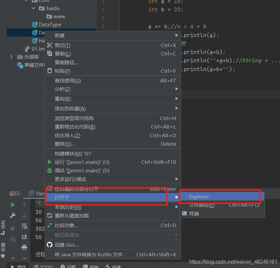This screenshot has width=280, height=268.
Task: Open Structure tool window on left edge
Action: pos(3,227)
